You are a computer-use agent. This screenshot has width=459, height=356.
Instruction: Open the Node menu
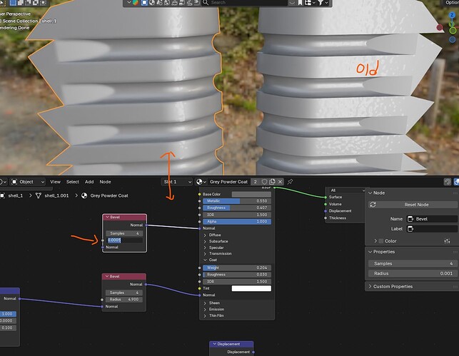click(x=105, y=182)
